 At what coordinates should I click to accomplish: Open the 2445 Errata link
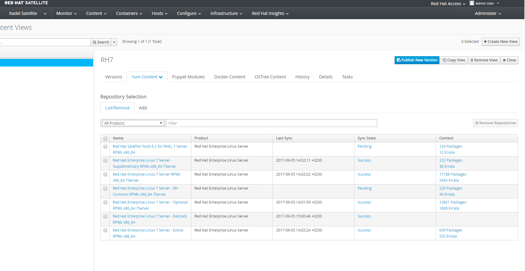point(449,180)
